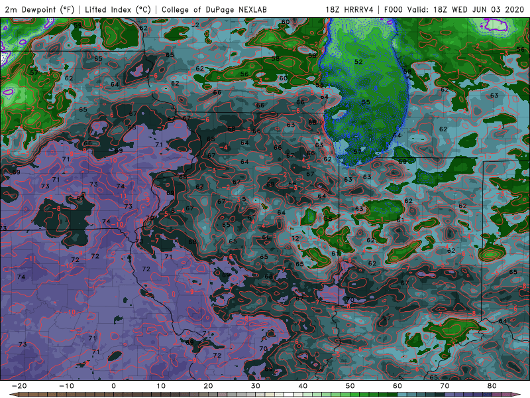Viewport: 530px width, 398px height.
Task: Click the 20 label on the color scale
Action: [208, 386]
